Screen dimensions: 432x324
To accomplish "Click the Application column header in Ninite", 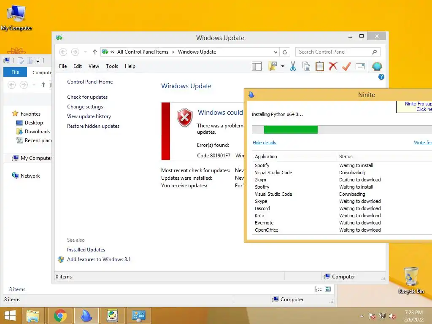I will pyautogui.click(x=294, y=157).
